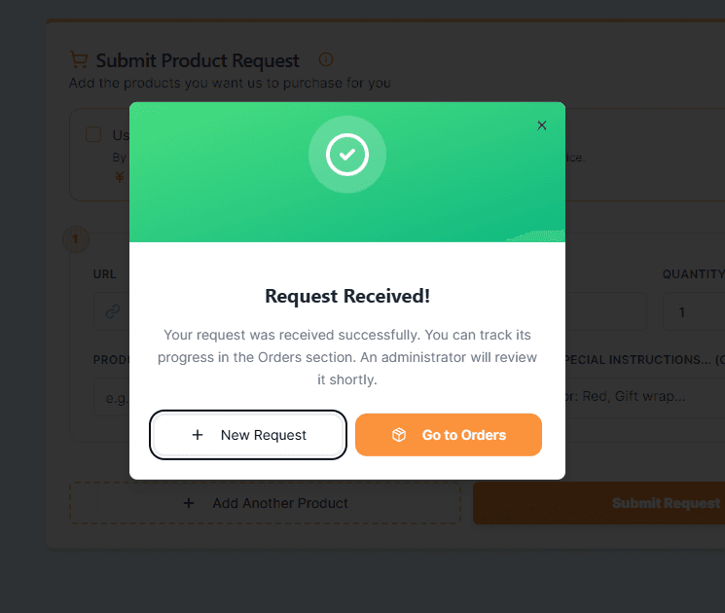Click the Submit Request button

[x=623, y=503]
